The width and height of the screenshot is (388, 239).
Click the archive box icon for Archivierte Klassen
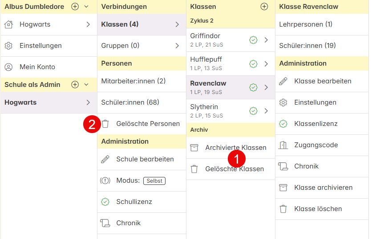194,148
